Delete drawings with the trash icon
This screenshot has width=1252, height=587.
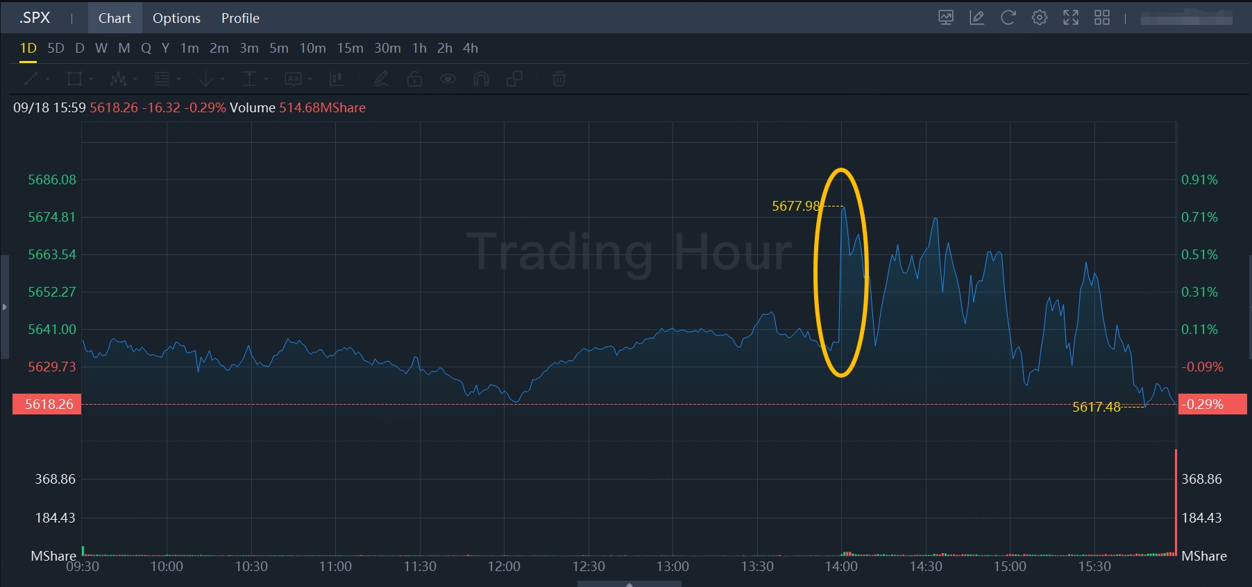(x=559, y=79)
